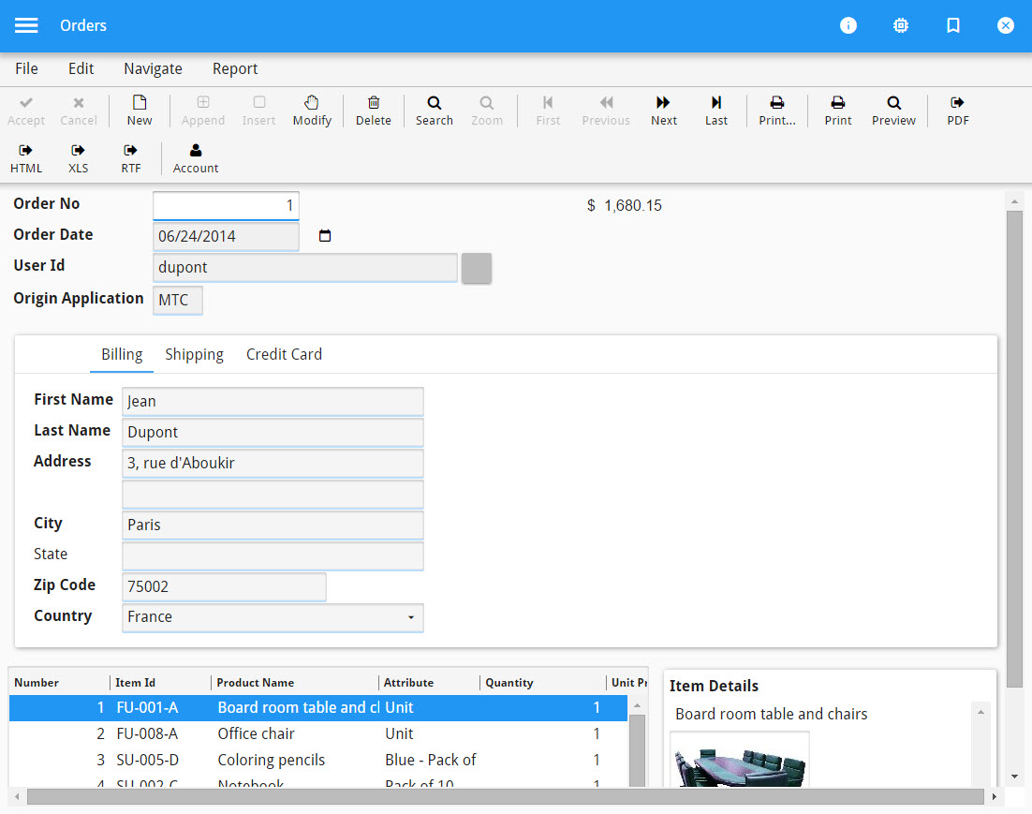Open the Search tool in the toolbar
This screenshot has width=1032, height=814.
(x=434, y=111)
